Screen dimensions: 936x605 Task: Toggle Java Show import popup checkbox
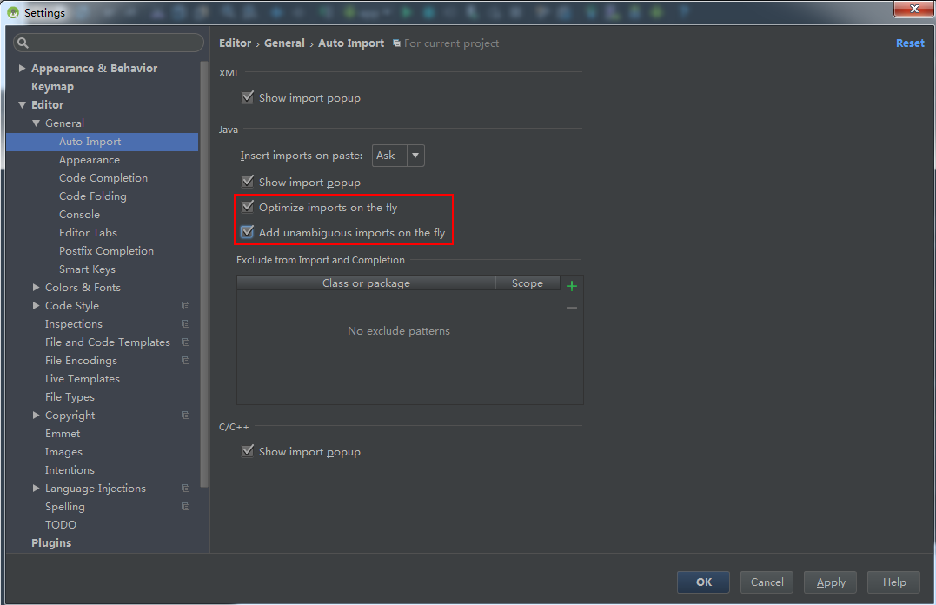pos(247,182)
